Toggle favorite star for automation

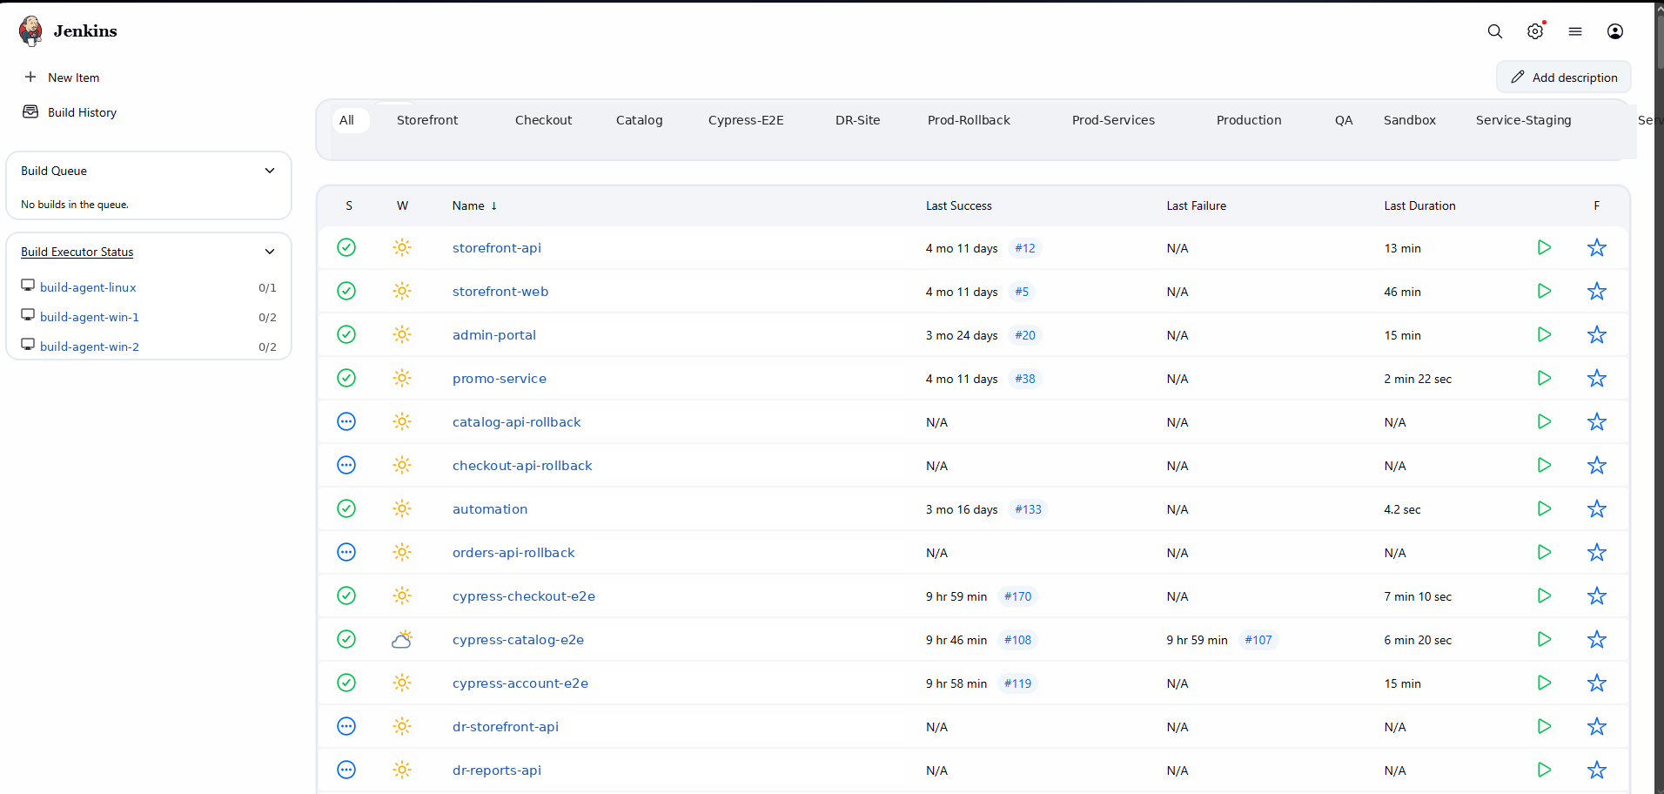(x=1597, y=509)
